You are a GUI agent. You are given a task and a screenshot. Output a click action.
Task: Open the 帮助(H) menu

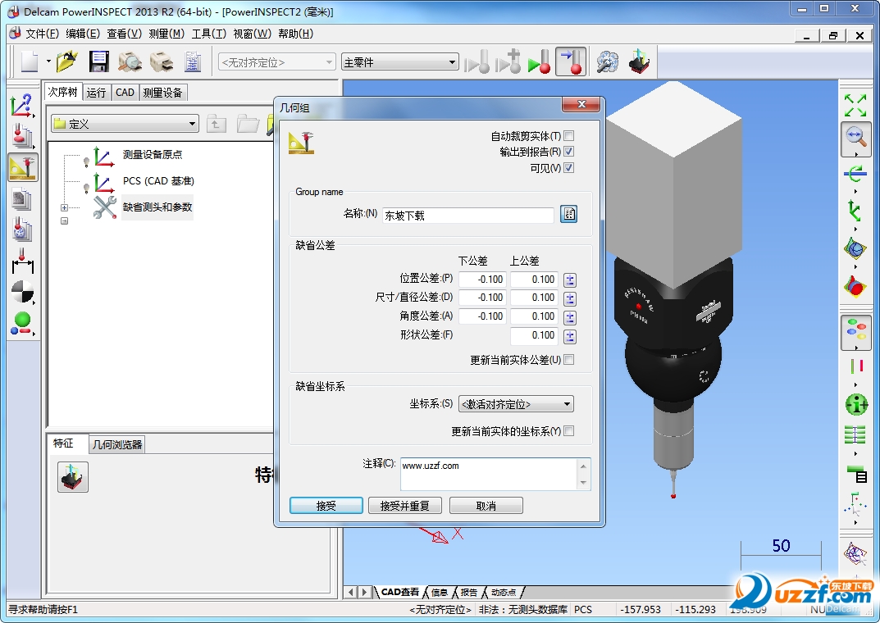[x=296, y=34]
